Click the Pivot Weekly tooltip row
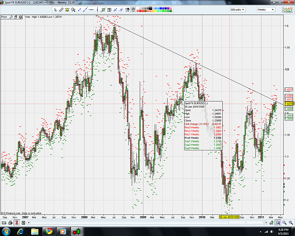295x236 pixels. click(x=203, y=138)
